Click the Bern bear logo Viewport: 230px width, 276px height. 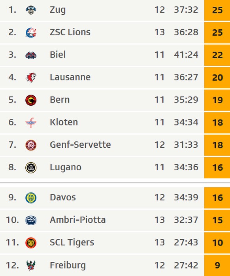coord(31,100)
